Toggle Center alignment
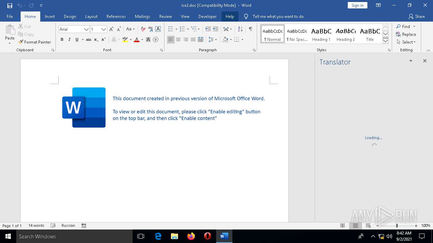The image size is (433, 243). pos(178,39)
